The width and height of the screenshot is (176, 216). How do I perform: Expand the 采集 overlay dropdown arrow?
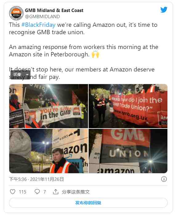click(x=27, y=75)
